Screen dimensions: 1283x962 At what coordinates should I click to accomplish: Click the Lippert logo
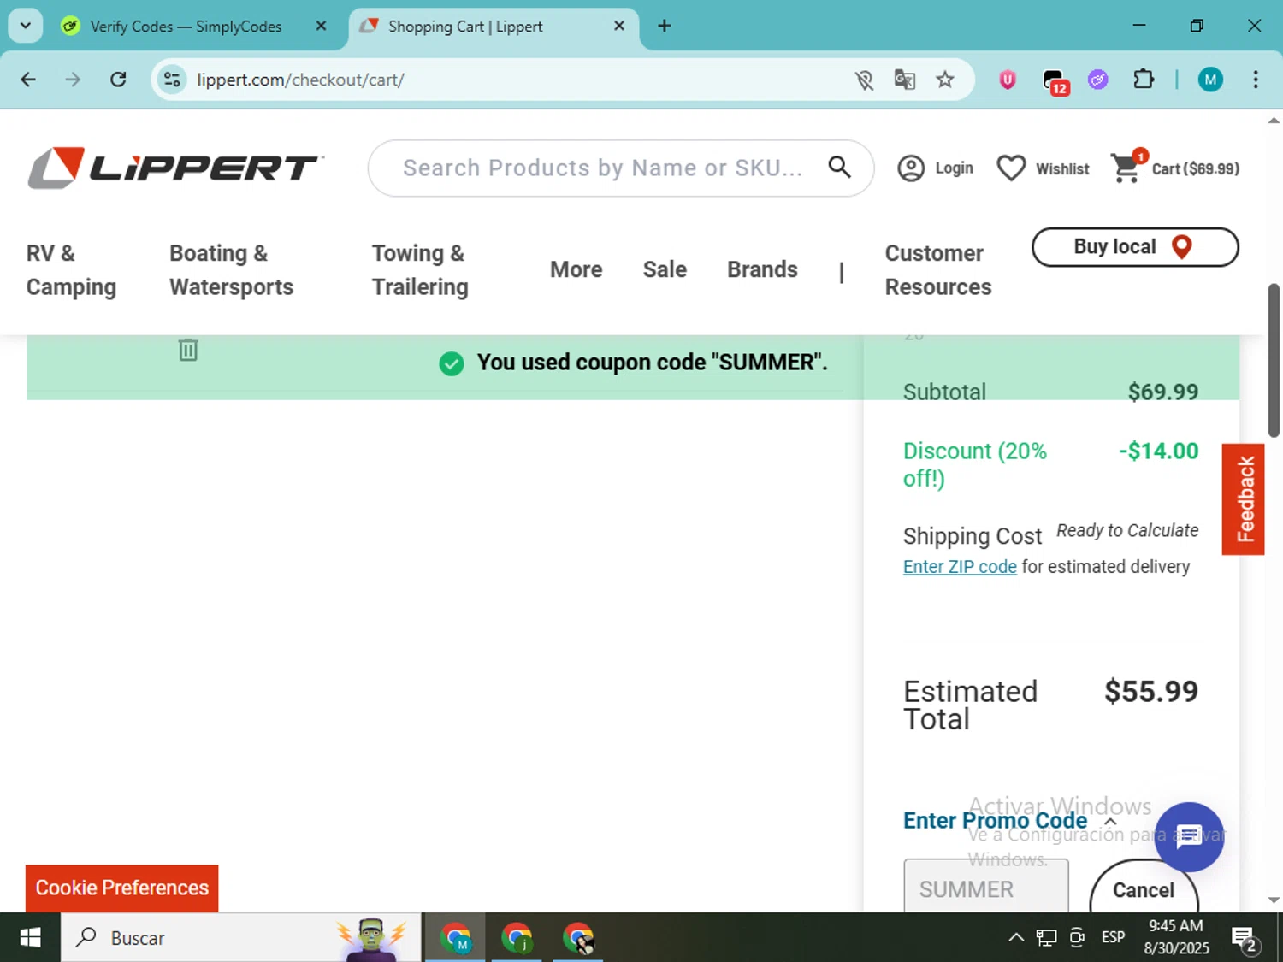click(x=175, y=168)
